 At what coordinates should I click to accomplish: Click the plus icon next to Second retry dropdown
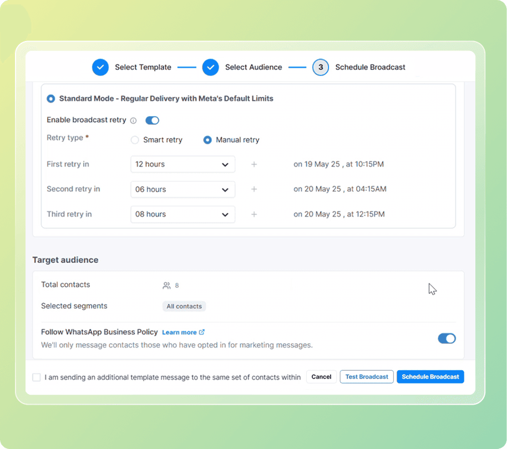click(254, 189)
